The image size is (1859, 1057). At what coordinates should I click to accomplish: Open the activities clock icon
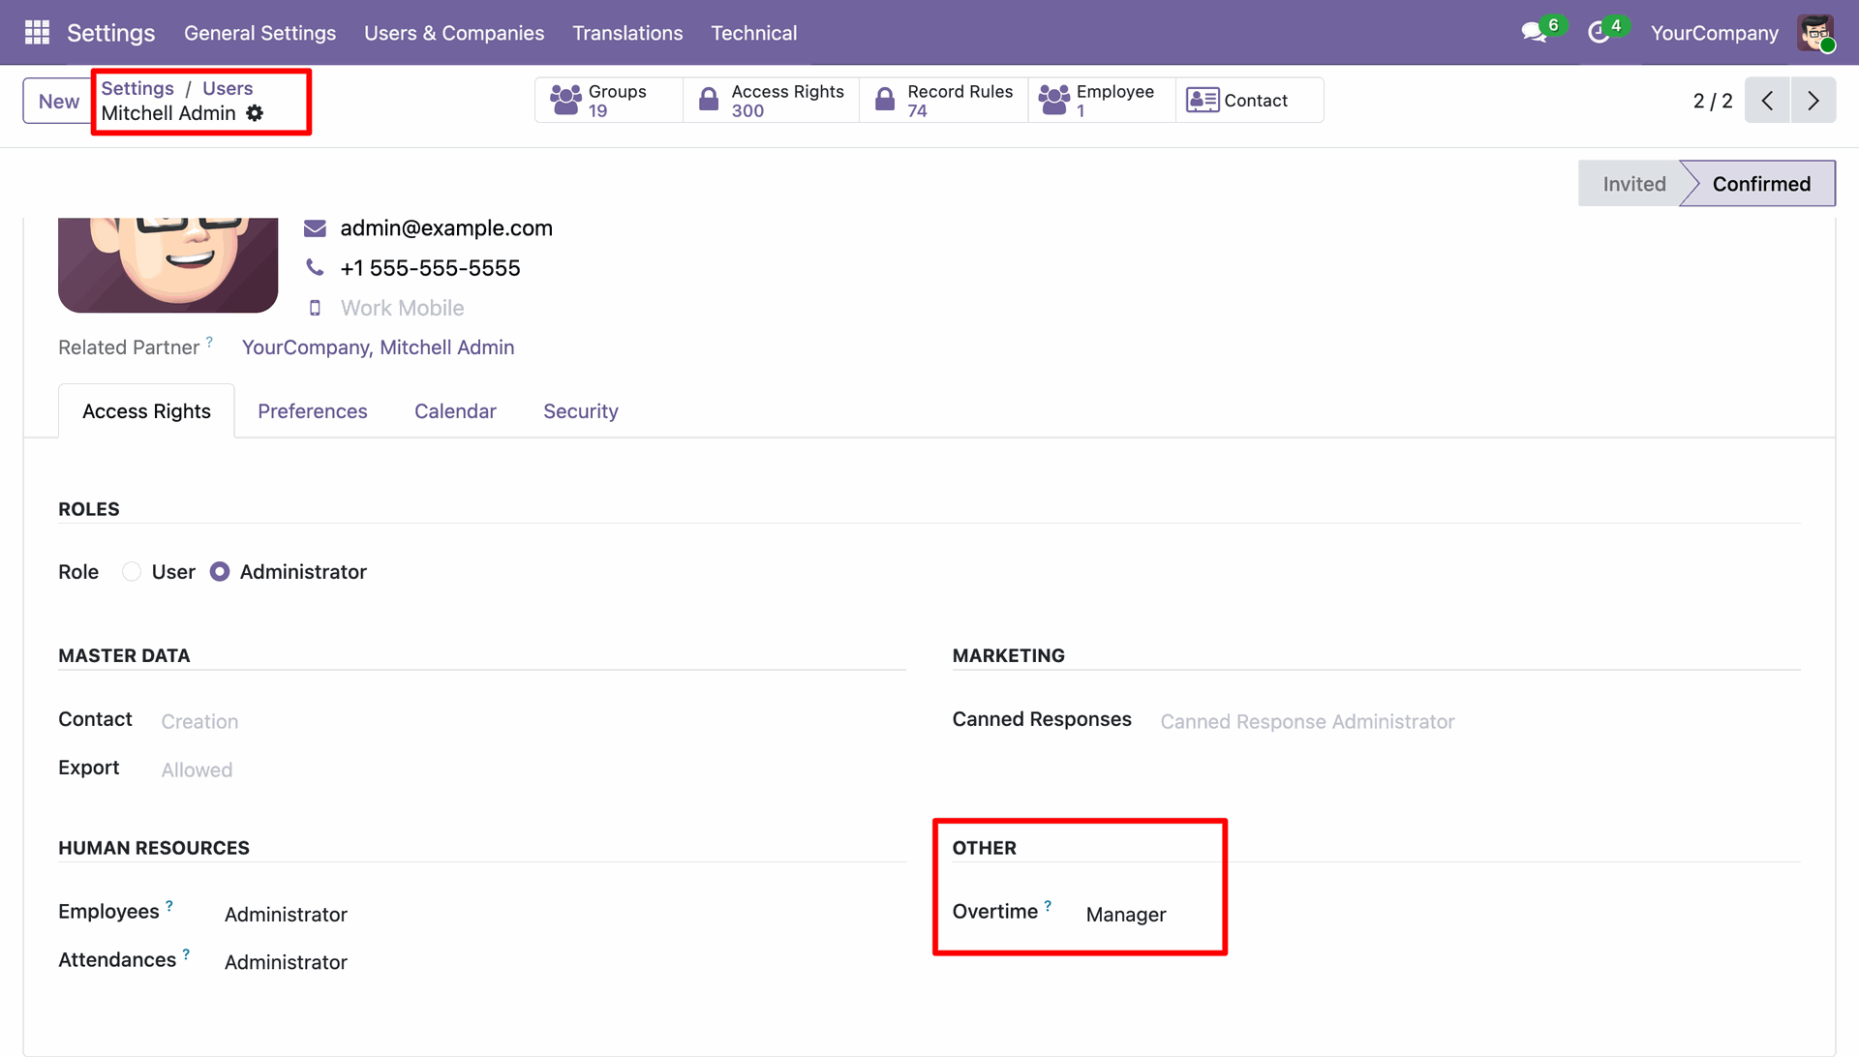[1599, 33]
